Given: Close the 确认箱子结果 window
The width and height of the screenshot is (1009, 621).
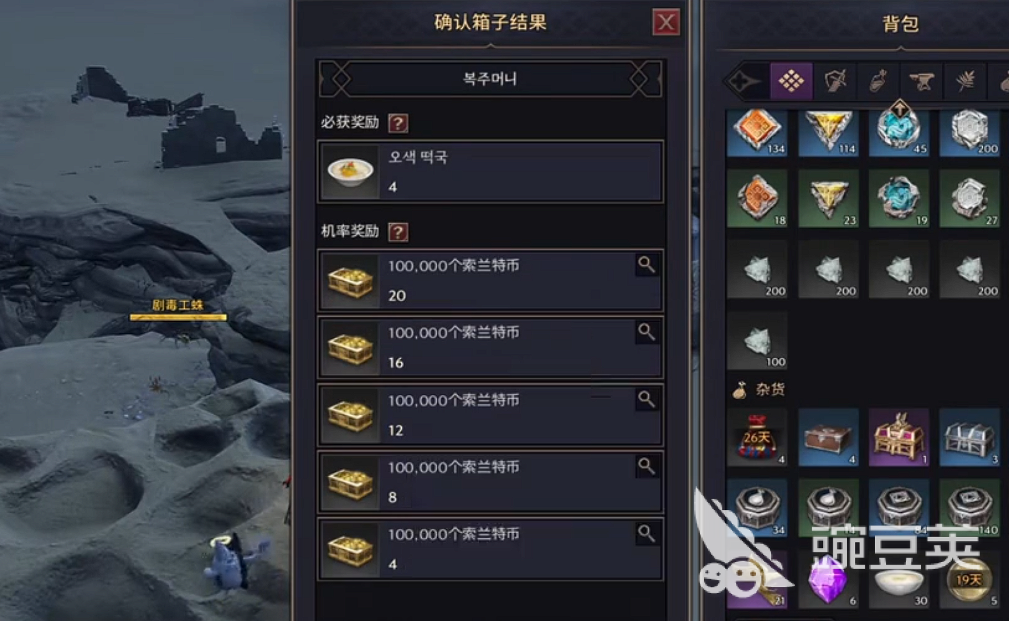Looking at the screenshot, I should [x=666, y=23].
